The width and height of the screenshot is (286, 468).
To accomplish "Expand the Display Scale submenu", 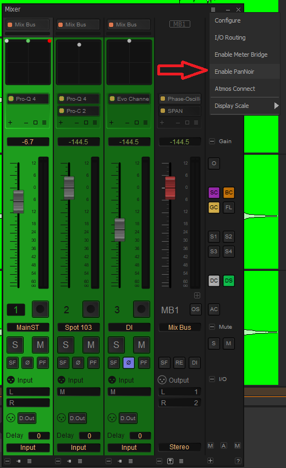I will [244, 106].
